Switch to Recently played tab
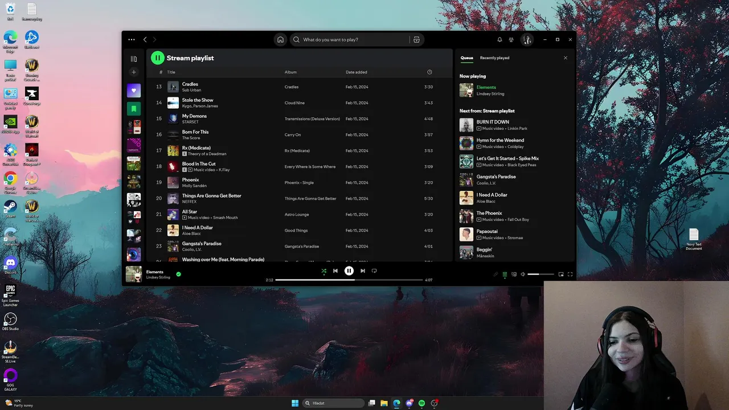This screenshot has width=729, height=410. tap(494, 58)
